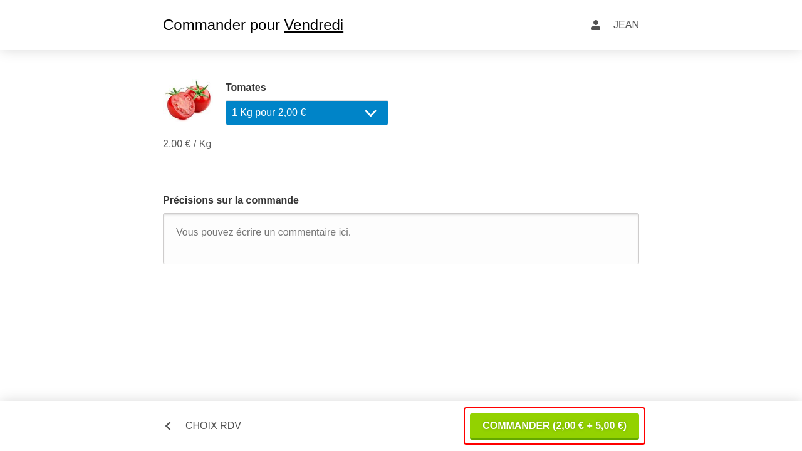This screenshot has width=802, height=451.
Task: Select the Tomates product title
Action: (246, 88)
